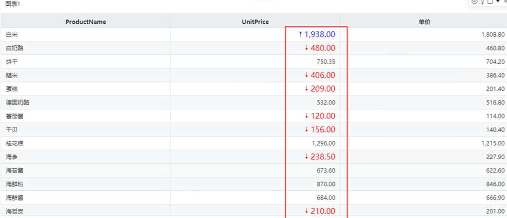The width and height of the screenshot is (507, 218).
Task: Click the red down-arrow beside 238.50
Action: point(307,156)
